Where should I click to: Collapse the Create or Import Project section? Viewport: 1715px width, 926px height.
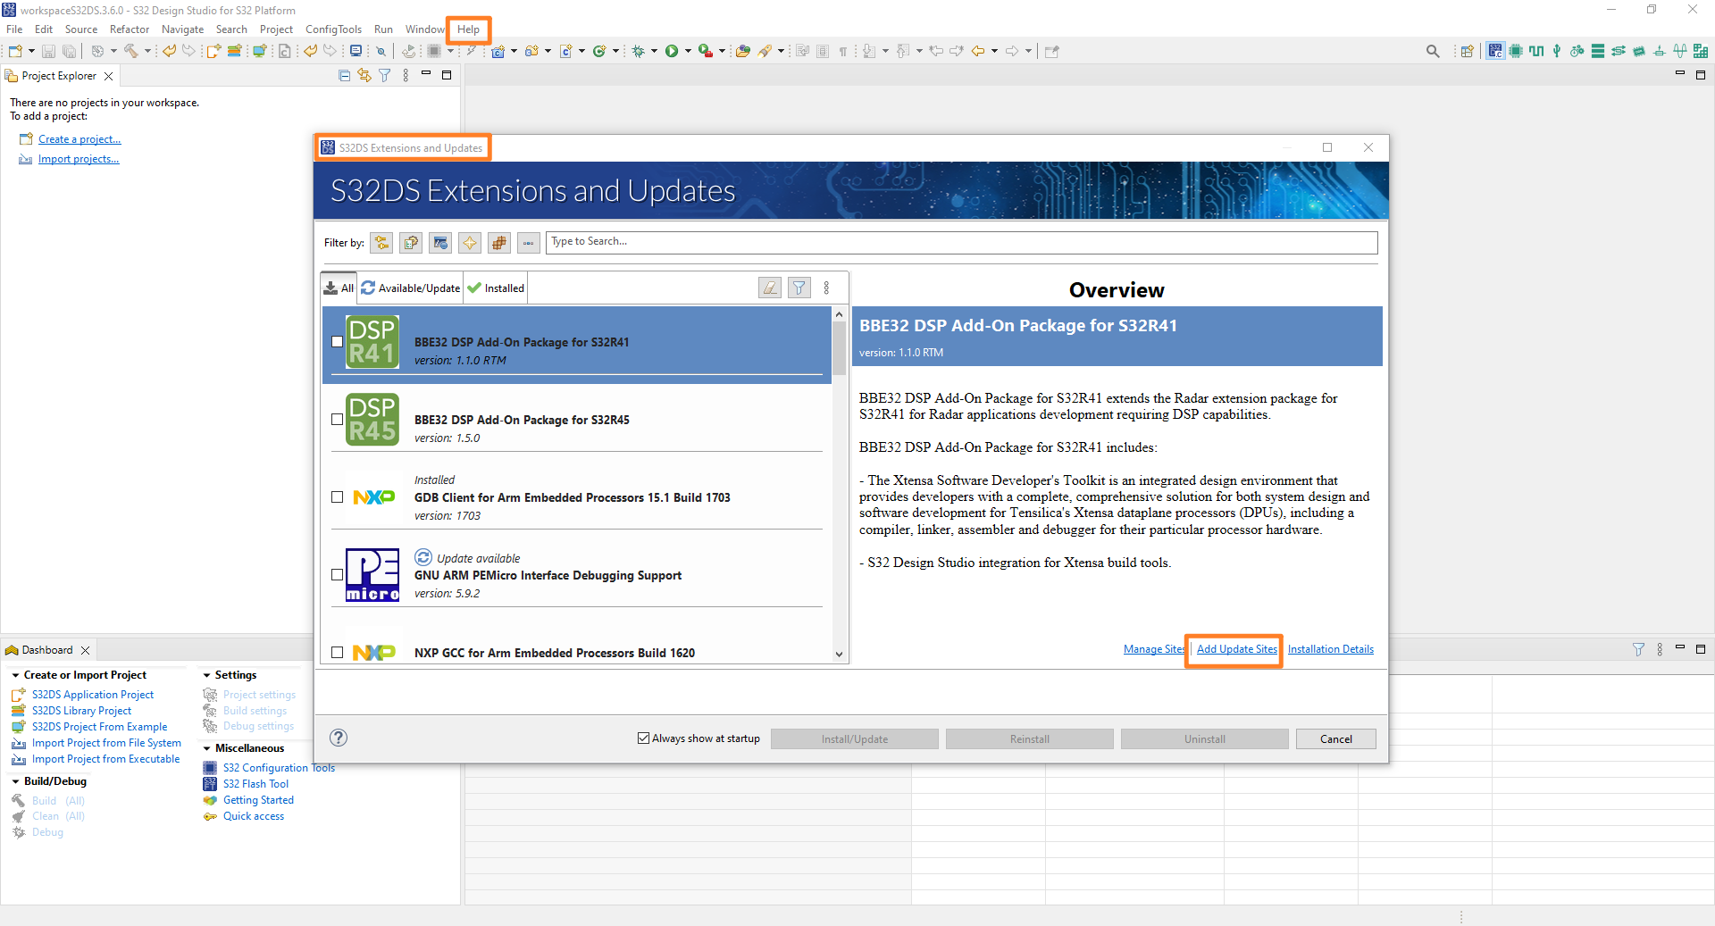click(15, 675)
